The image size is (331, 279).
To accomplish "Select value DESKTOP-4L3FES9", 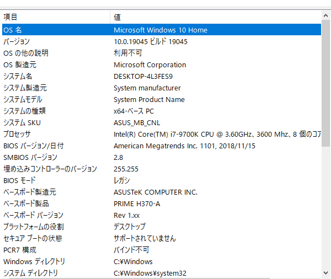I will [143, 77].
